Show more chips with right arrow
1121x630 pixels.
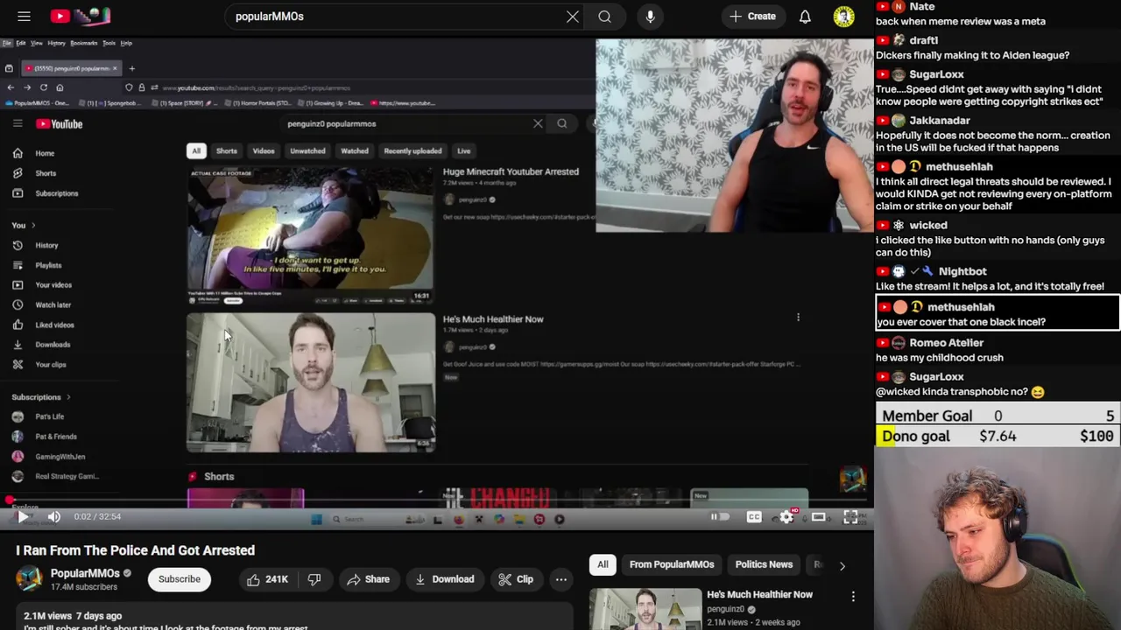pyautogui.click(x=843, y=565)
